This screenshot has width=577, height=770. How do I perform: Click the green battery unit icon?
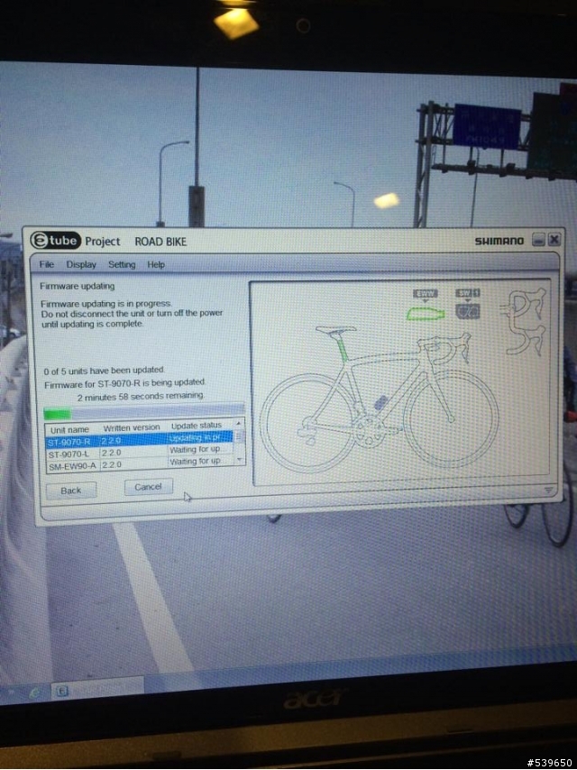click(x=426, y=314)
